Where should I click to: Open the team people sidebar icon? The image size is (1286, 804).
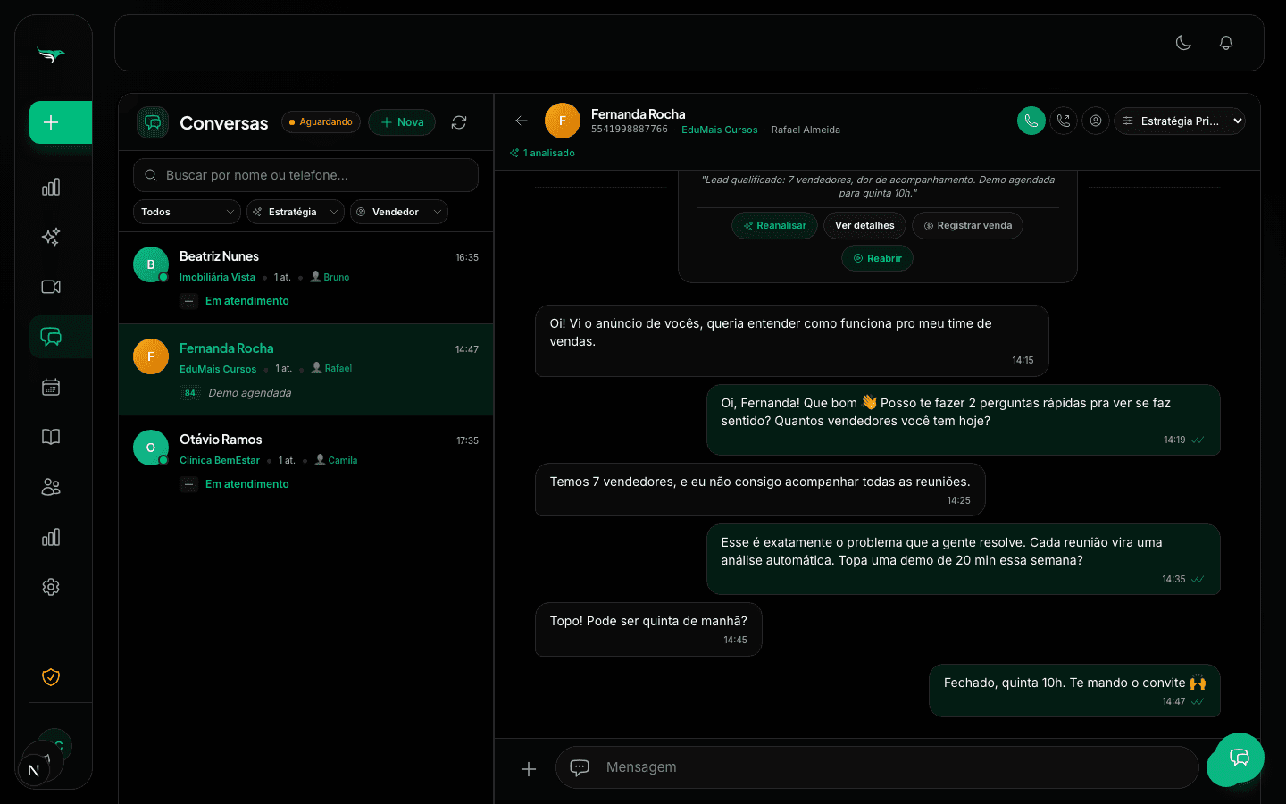click(x=51, y=487)
